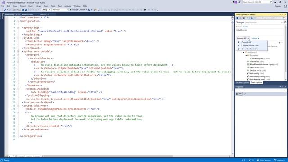Collapse the configuration node on line 2
This screenshot has height=162, width=288.
[18, 21]
